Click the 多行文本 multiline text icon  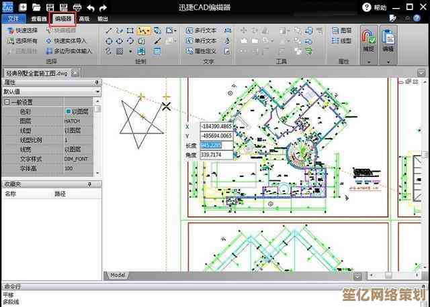click(189, 31)
